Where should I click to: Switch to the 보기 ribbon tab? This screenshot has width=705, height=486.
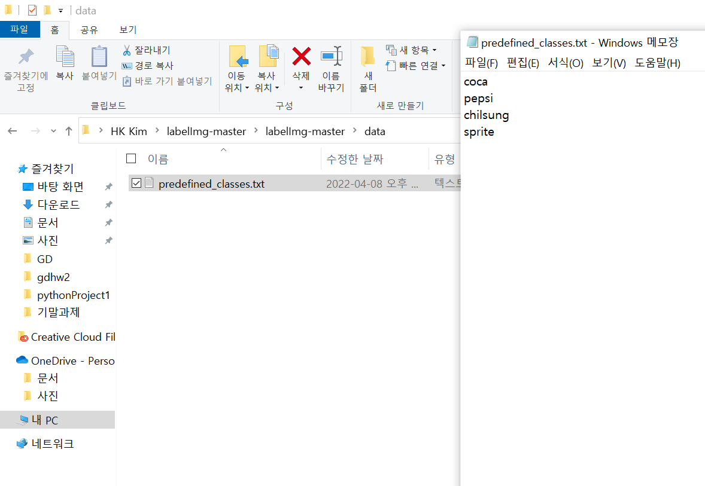127,30
